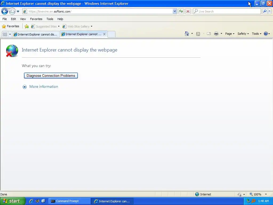Click the Internet Explorer logo in title bar
Viewport: 273px width, 205px height.
pos(3,3)
